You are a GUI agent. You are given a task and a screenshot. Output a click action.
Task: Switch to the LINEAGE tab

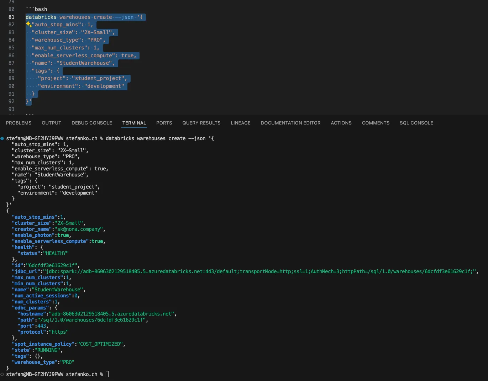240,123
